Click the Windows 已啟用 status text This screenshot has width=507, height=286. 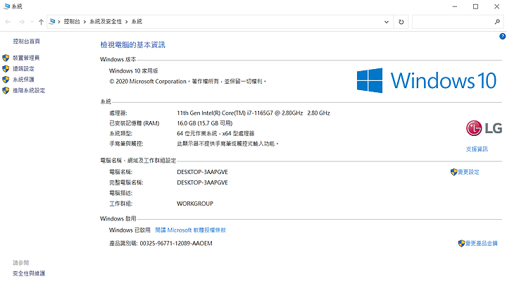130,230
